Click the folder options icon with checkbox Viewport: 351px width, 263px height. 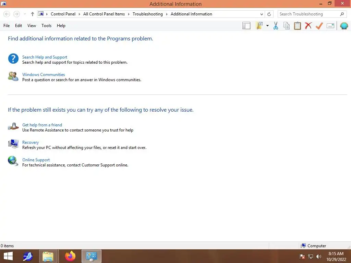[x=259, y=25]
